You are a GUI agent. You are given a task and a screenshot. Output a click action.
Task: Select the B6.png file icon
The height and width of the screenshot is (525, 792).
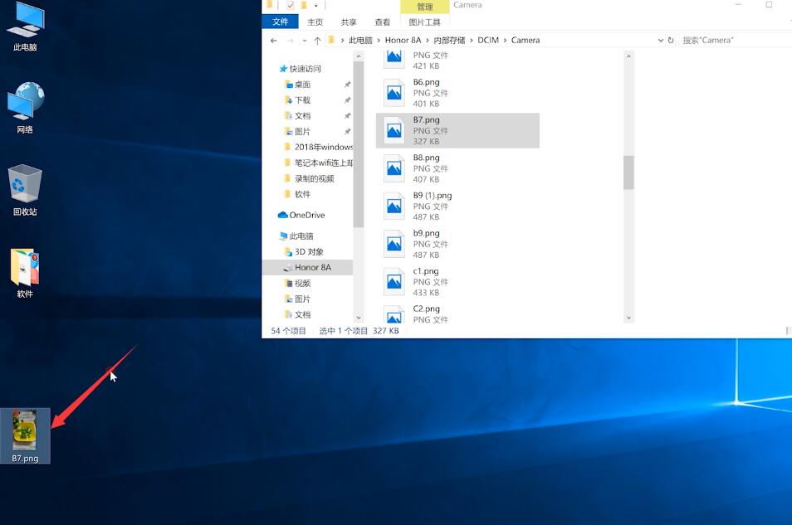(x=394, y=93)
